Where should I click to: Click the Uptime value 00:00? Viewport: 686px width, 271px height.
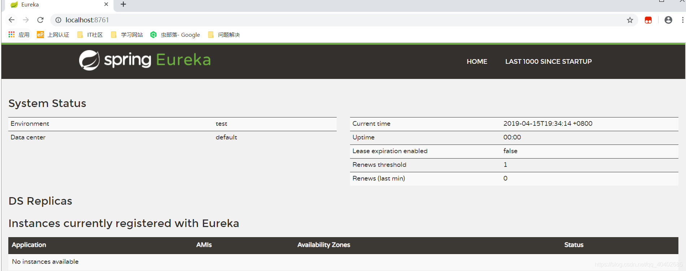coord(512,137)
